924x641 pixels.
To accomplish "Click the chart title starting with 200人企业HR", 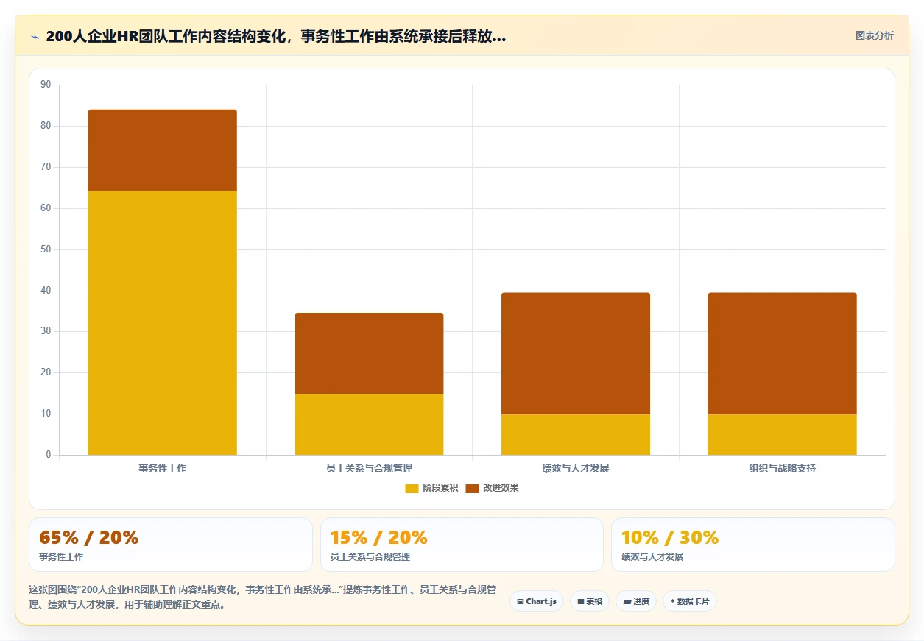I will coord(275,37).
